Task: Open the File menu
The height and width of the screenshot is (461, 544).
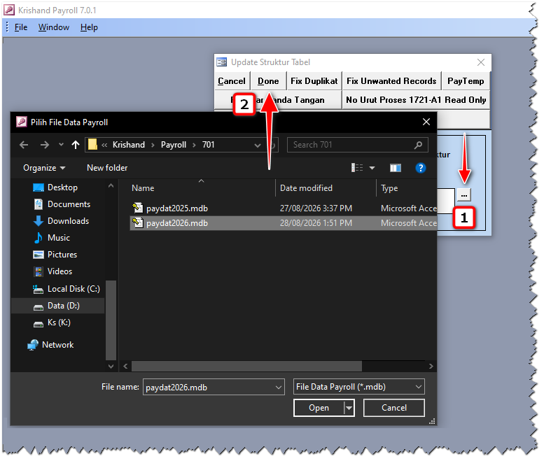Action: [x=21, y=27]
